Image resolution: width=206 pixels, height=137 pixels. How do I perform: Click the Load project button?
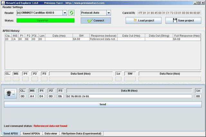pos(144,21)
